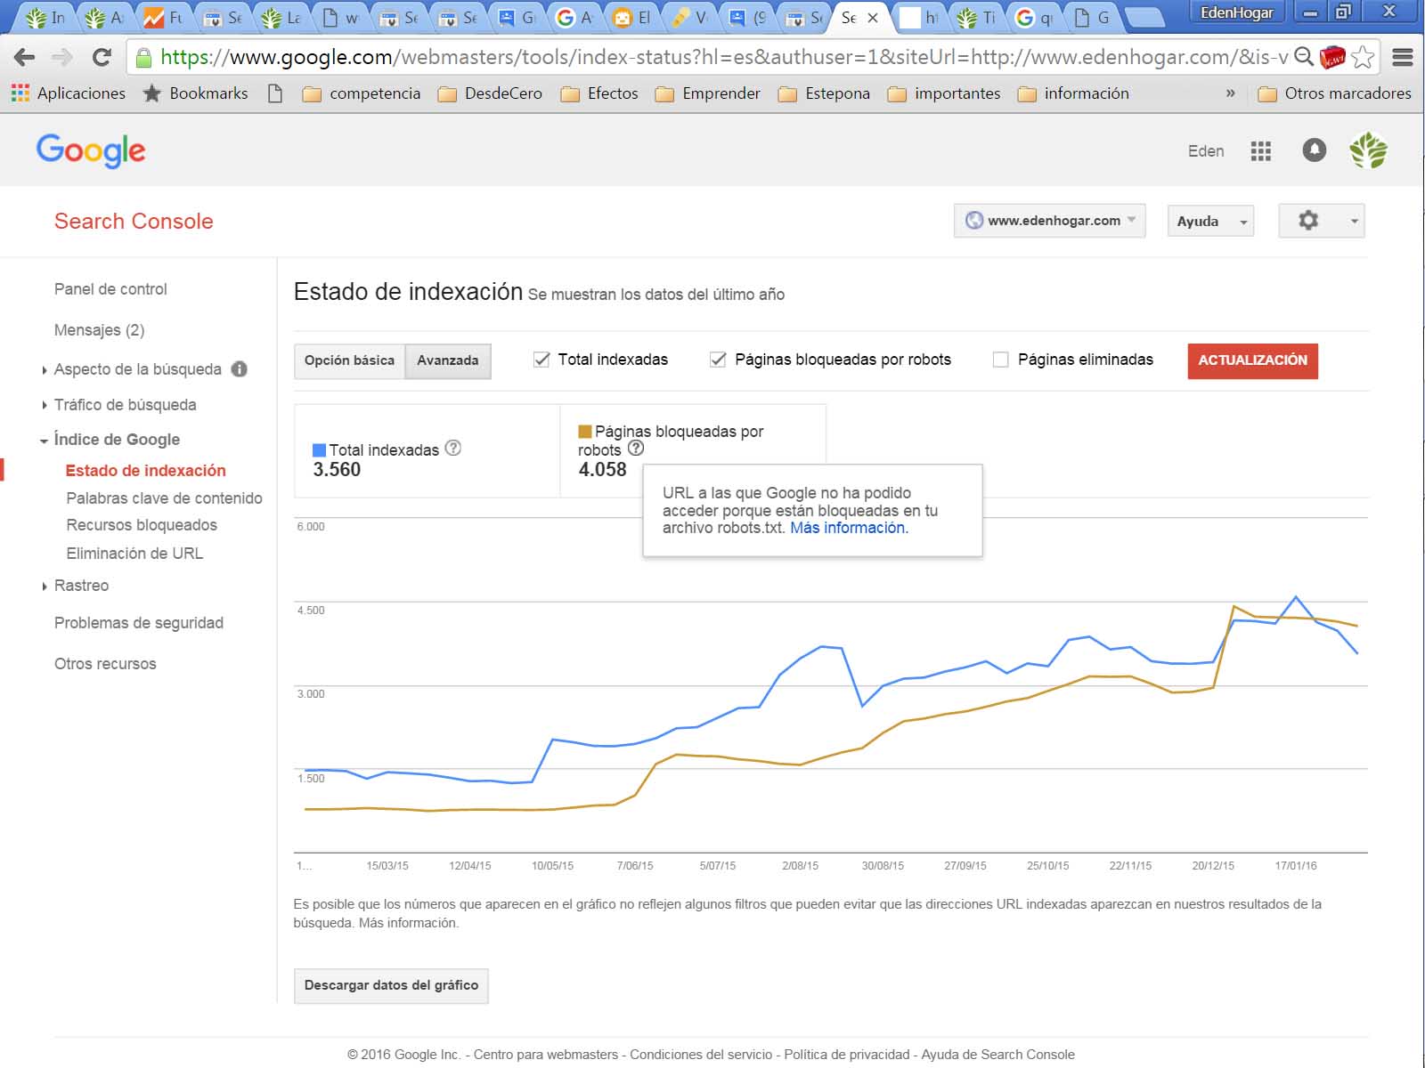Show more bookmarks with the » chevron

[x=1230, y=93]
